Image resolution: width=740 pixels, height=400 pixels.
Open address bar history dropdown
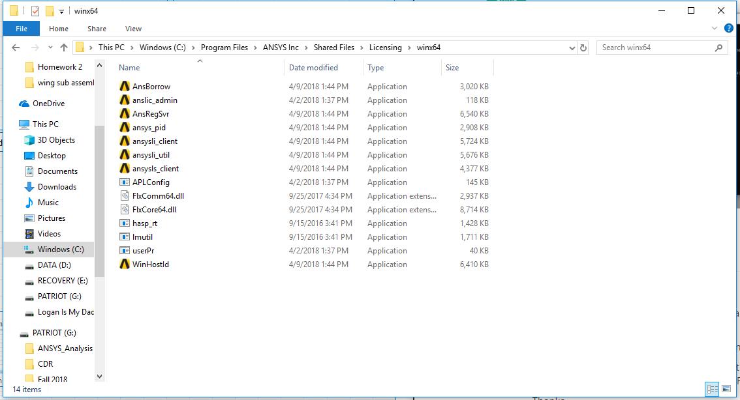click(x=572, y=48)
